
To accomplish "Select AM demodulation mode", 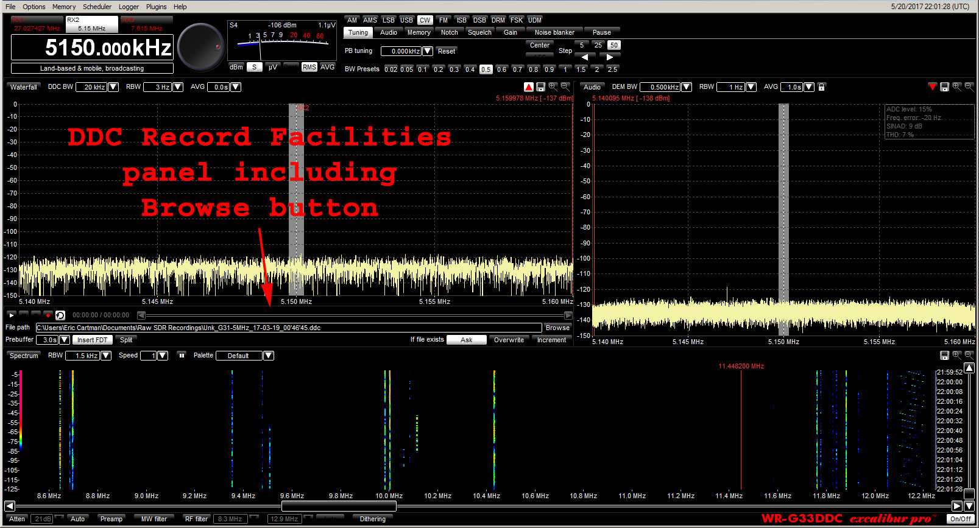I will pos(352,20).
